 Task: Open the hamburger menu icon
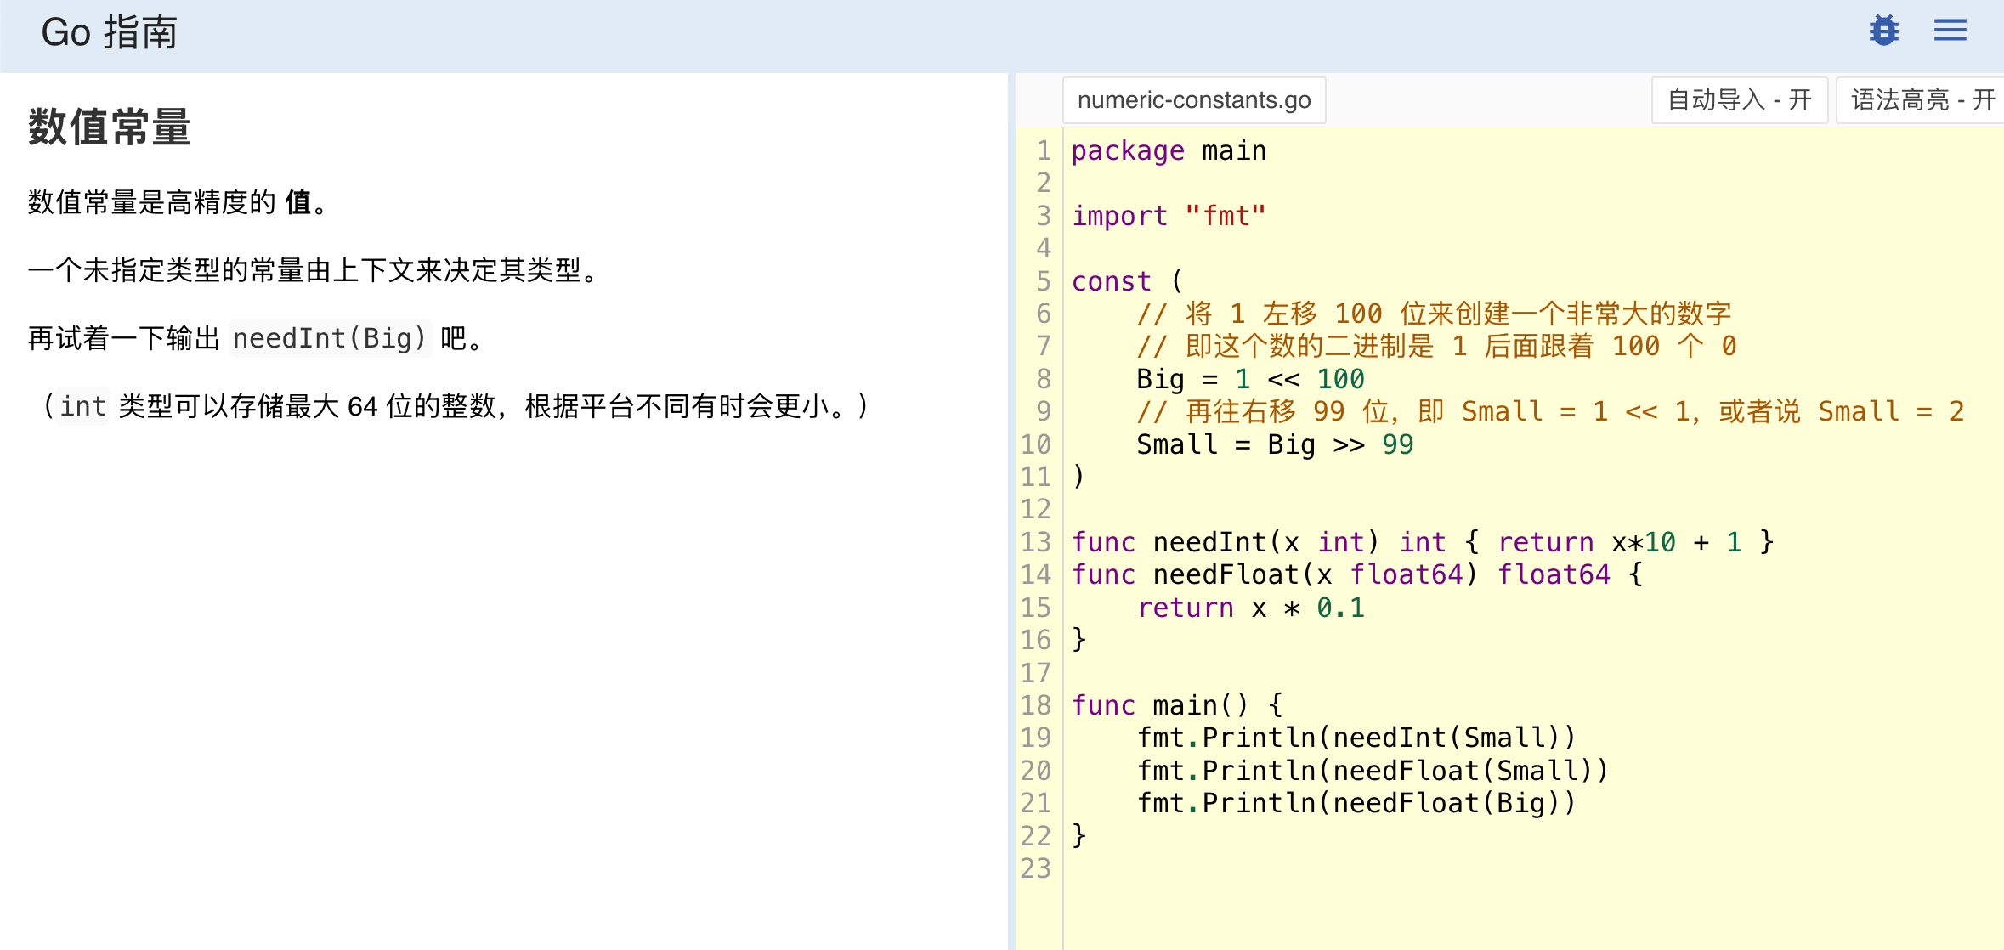(x=1950, y=31)
